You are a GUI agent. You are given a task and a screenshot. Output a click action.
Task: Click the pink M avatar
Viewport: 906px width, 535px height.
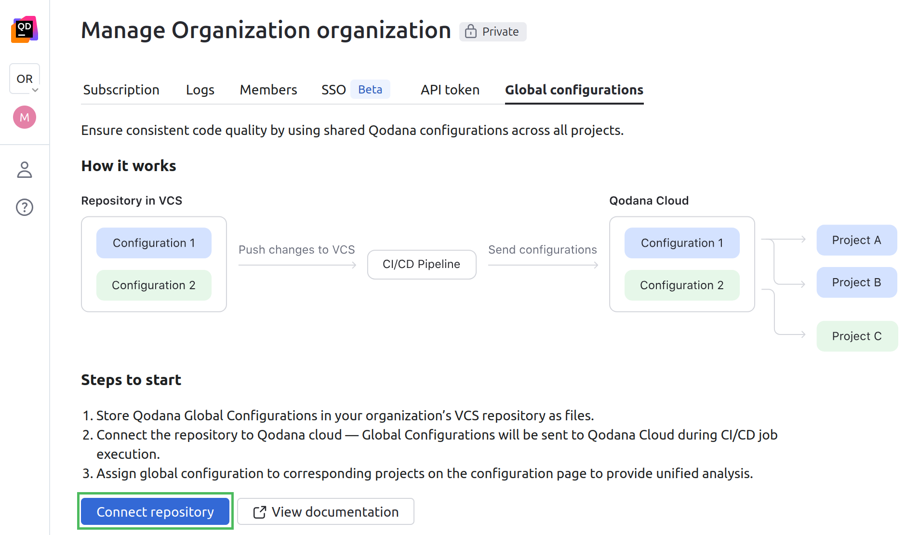click(x=24, y=117)
